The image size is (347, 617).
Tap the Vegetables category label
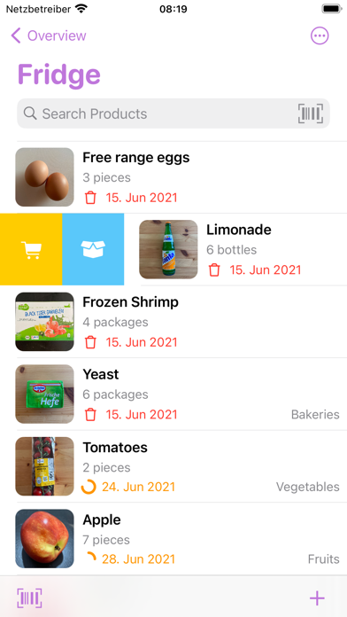tap(308, 487)
